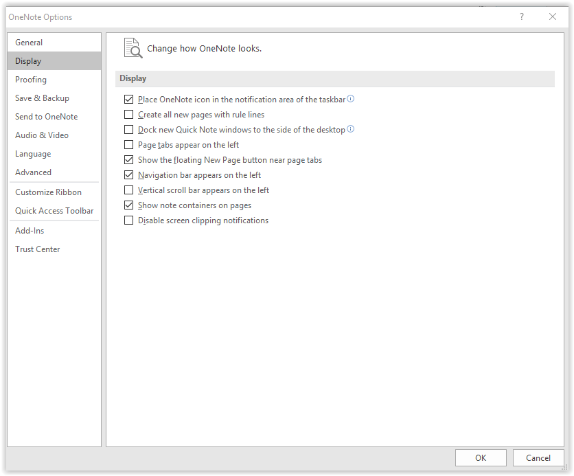Select the Display category
Screen dimensions: 574x476
pos(54,60)
